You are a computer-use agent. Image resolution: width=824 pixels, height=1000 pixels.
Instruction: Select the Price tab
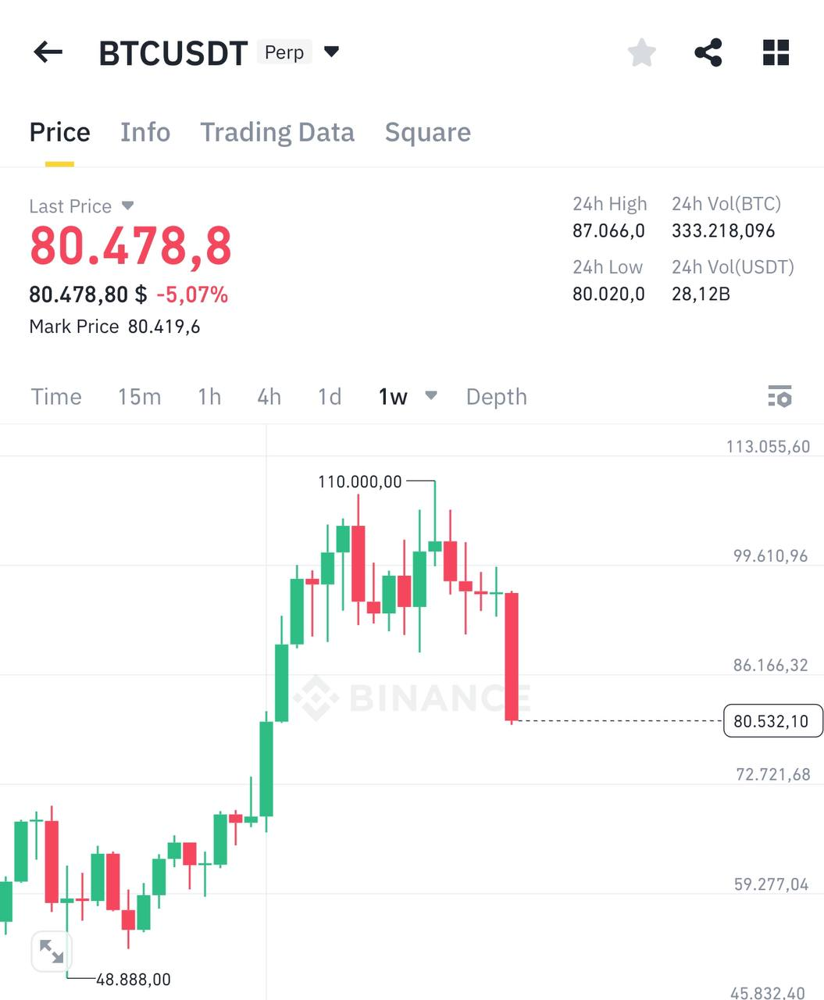59,132
